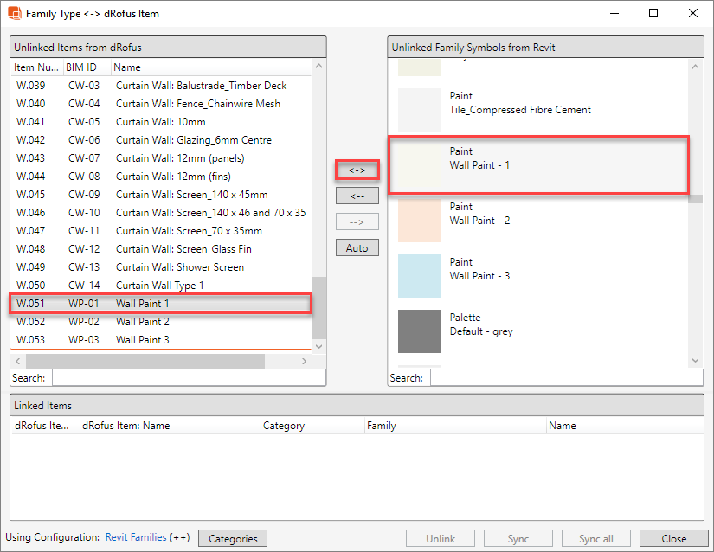Click the Wall Paint - 3 blue swatch

(x=420, y=276)
